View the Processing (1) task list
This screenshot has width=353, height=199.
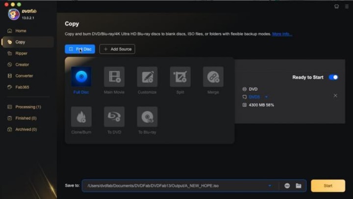(x=27, y=107)
